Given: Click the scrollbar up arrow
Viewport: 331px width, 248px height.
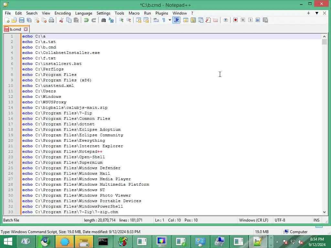Looking at the screenshot, I should pos(324,36).
